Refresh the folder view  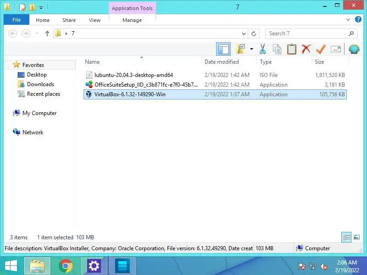point(254,33)
